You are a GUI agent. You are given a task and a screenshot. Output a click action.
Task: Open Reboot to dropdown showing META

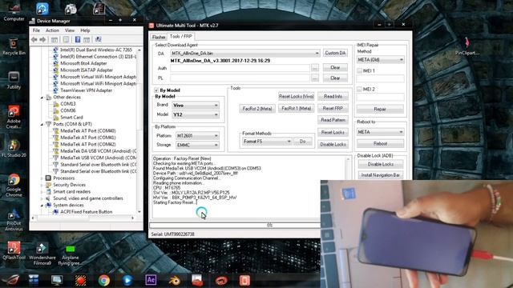[380, 132]
